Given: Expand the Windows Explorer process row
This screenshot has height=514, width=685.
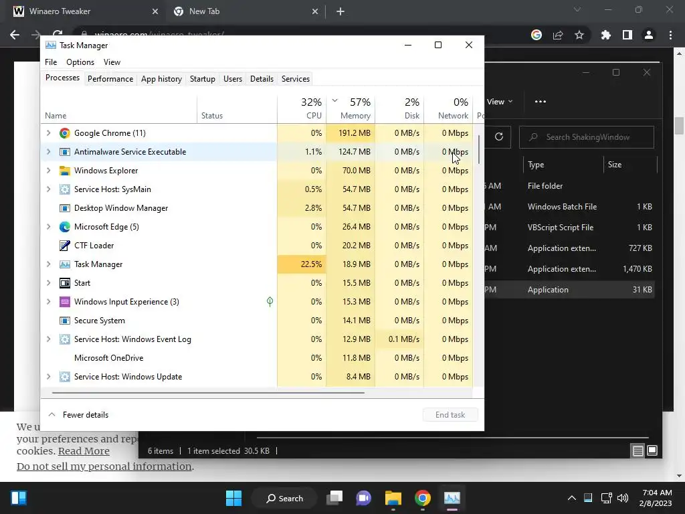Looking at the screenshot, I should coord(48,171).
